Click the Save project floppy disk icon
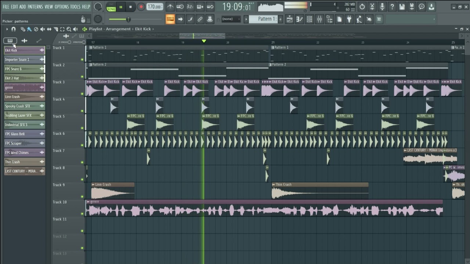The height and width of the screenshot is (264, 470). (402, 7)
